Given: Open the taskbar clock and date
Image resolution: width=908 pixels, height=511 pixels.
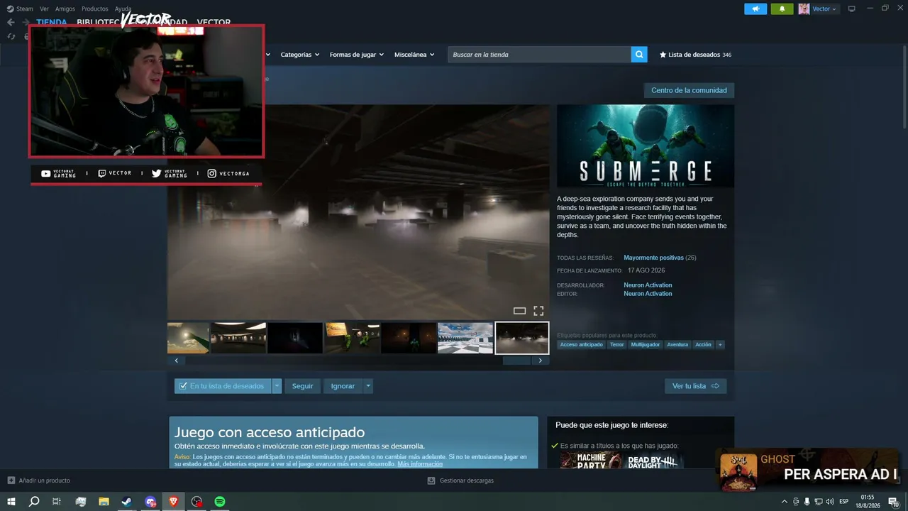Looking at the screenshot, I should tap(868, 501).
